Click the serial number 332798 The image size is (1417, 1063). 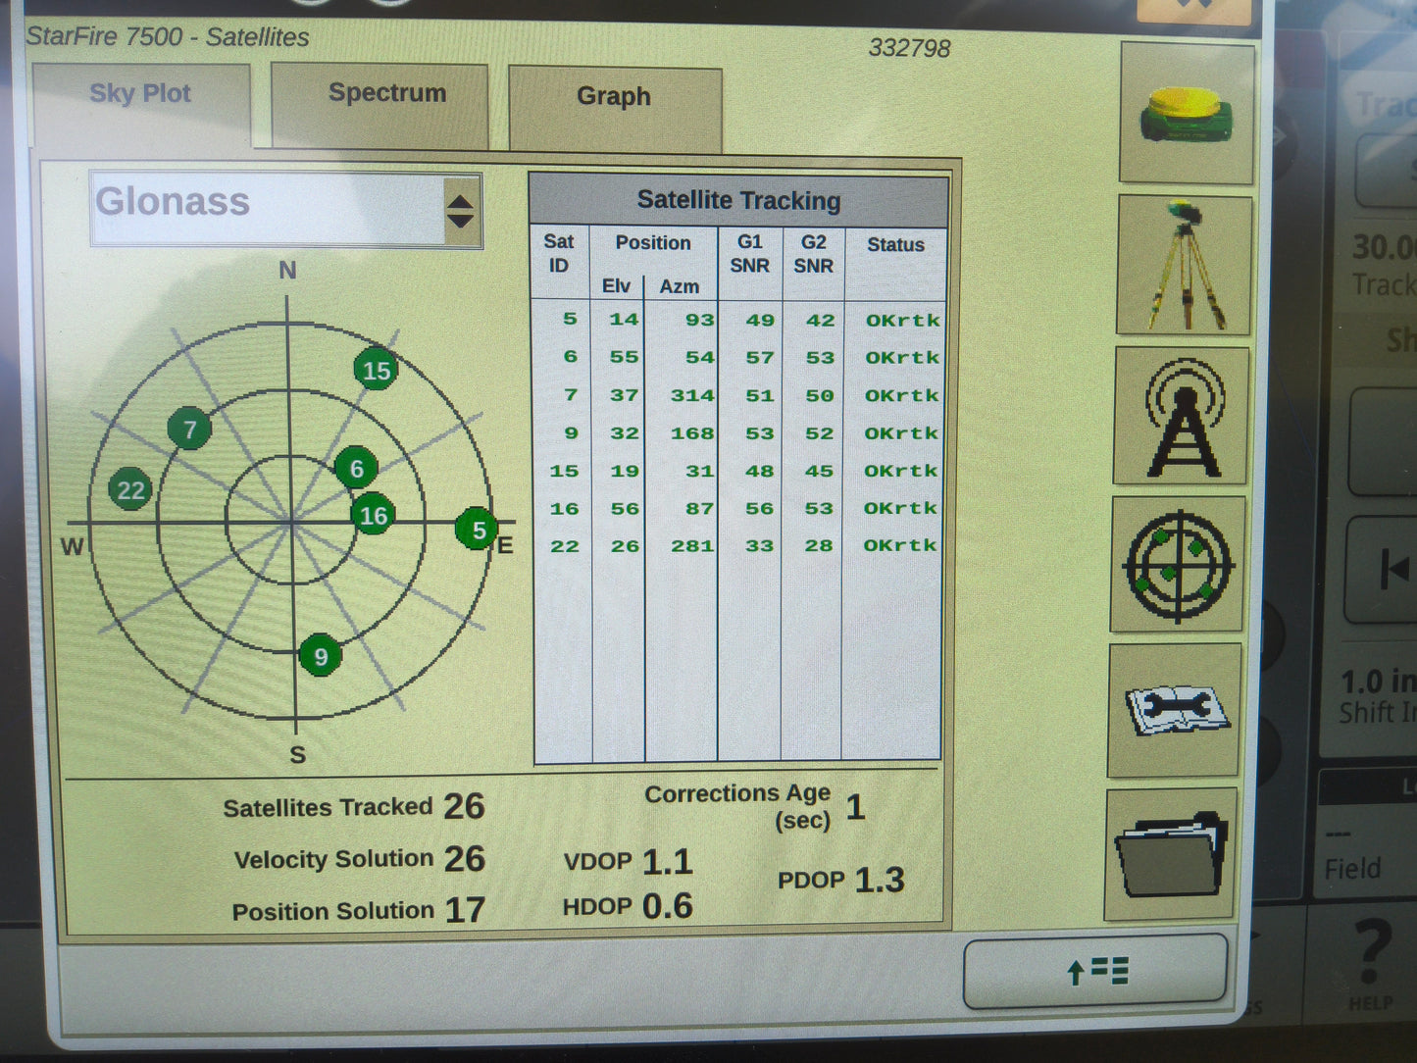pyautogui.click(x=909, y=48)
